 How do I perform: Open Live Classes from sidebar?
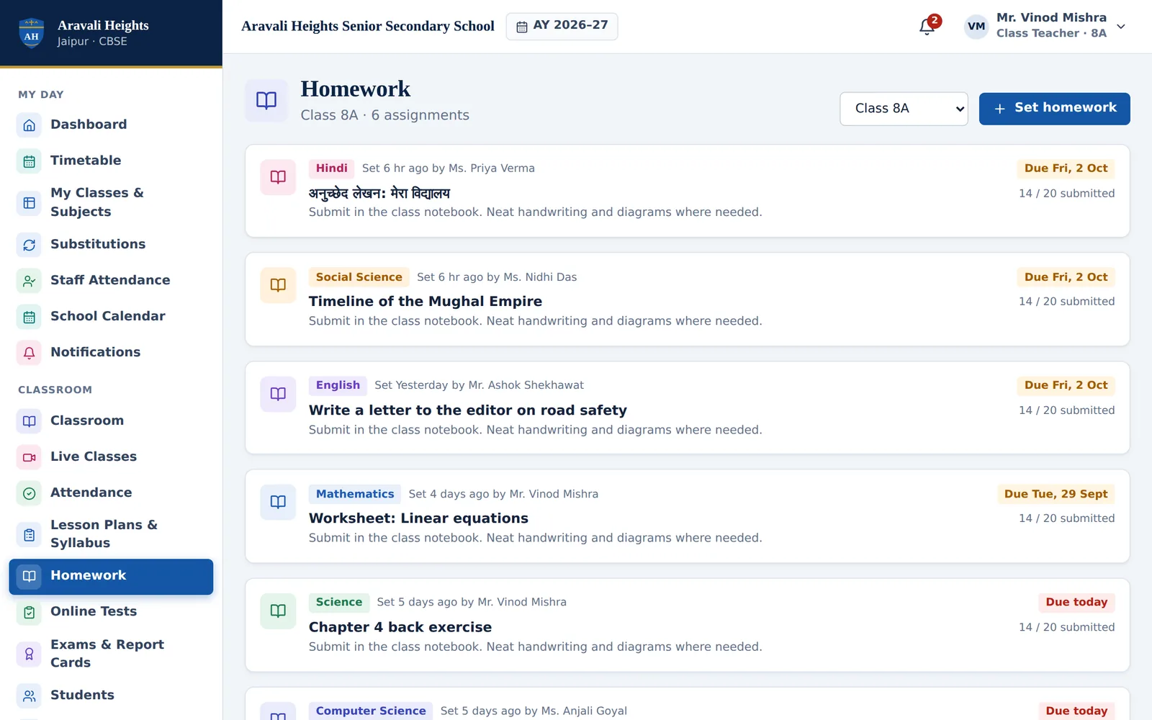[111, 456]
